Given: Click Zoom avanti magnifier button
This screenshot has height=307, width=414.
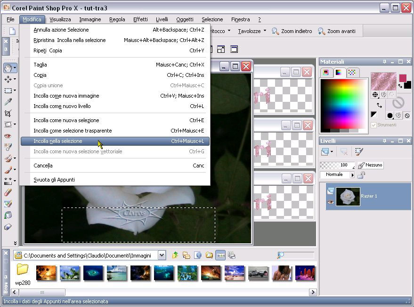Looking at the screenshot, I should tap(337, 31).
